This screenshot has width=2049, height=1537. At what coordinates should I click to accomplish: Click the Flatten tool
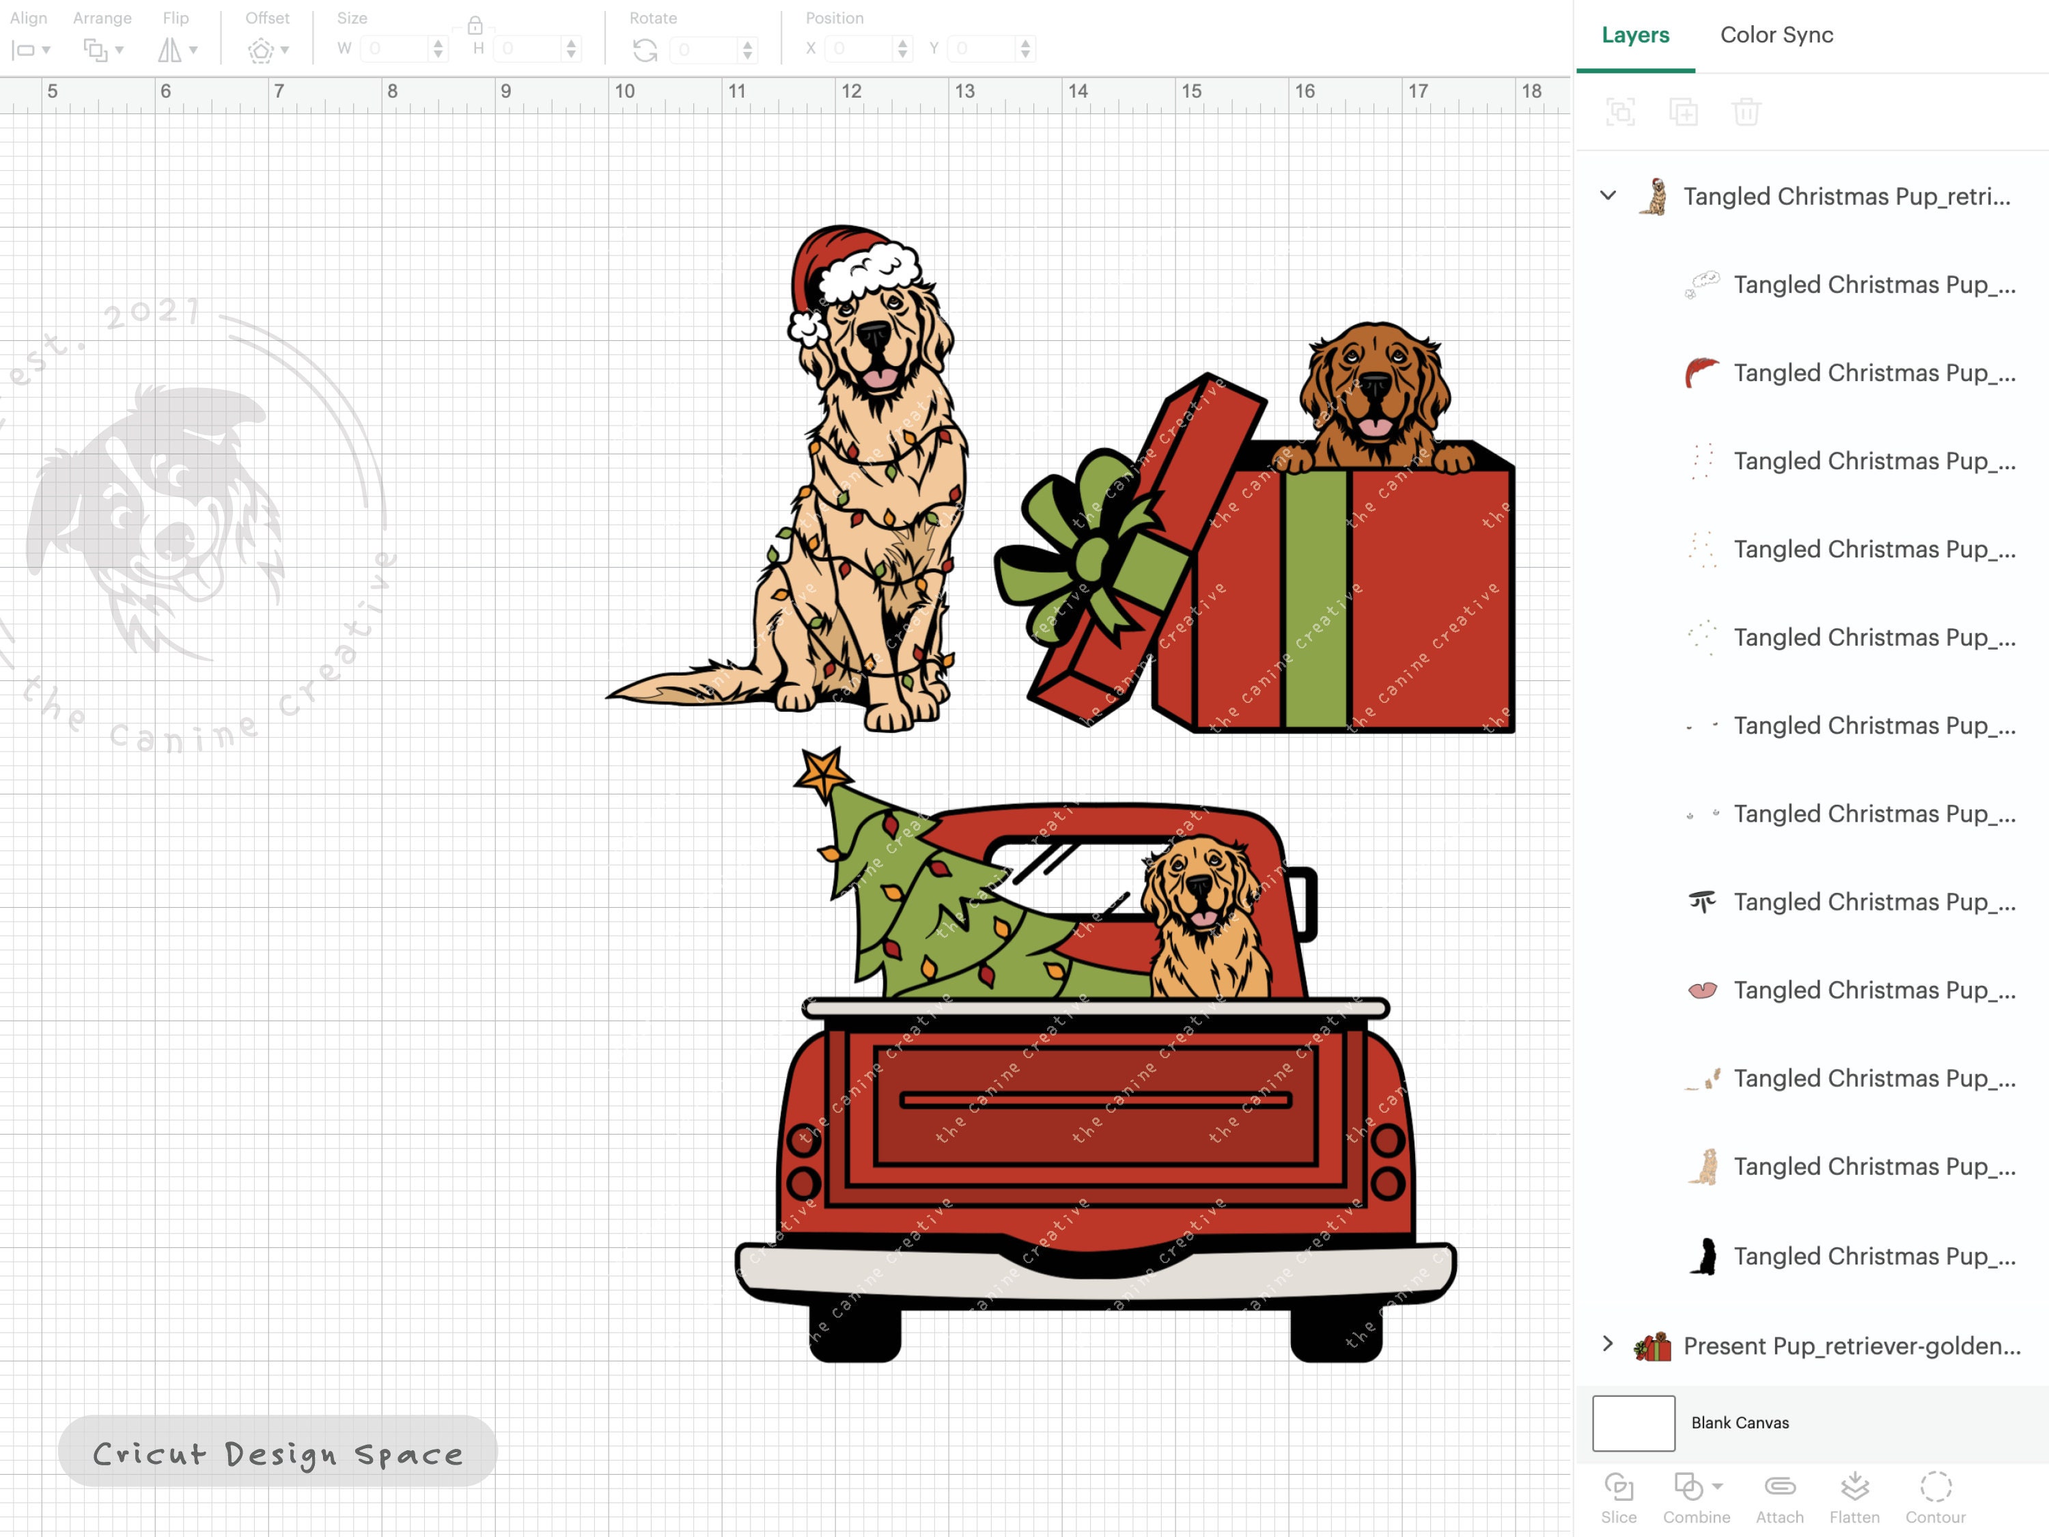pos(1854,1498)
